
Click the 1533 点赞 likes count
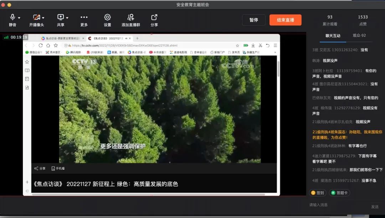pyautogui.click(x=363, y=20)
